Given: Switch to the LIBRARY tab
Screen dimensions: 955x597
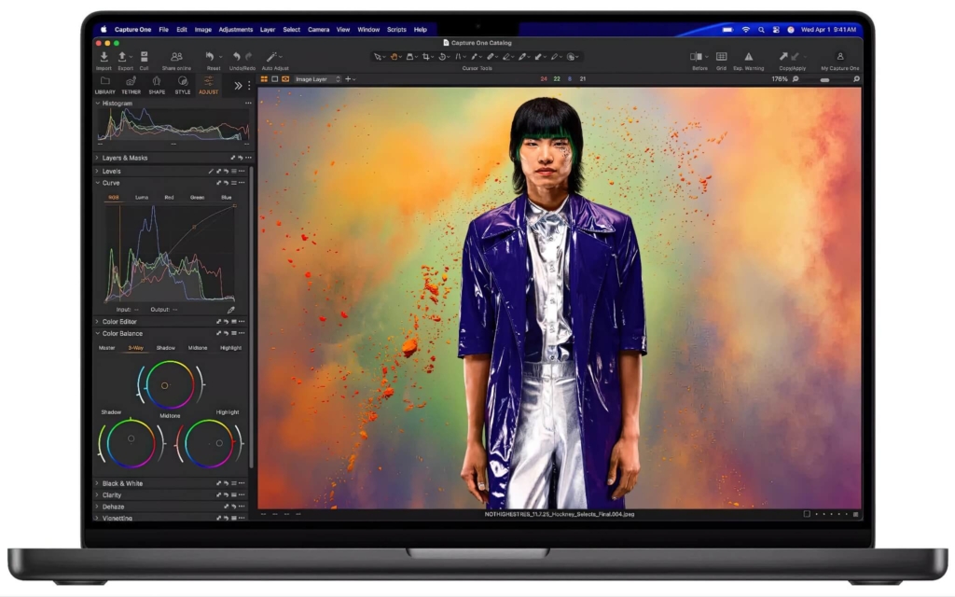Looking at the screenshot, I should (x=105, y=84).
